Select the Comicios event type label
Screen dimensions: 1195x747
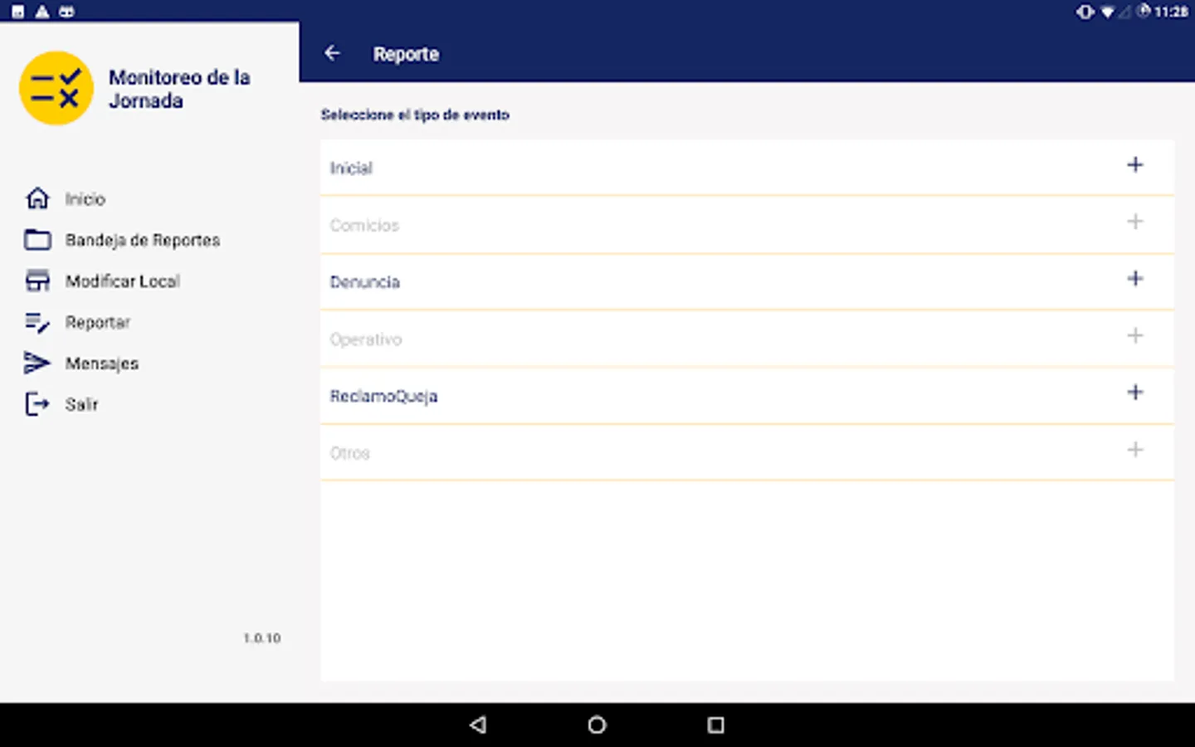click(364, 225)
